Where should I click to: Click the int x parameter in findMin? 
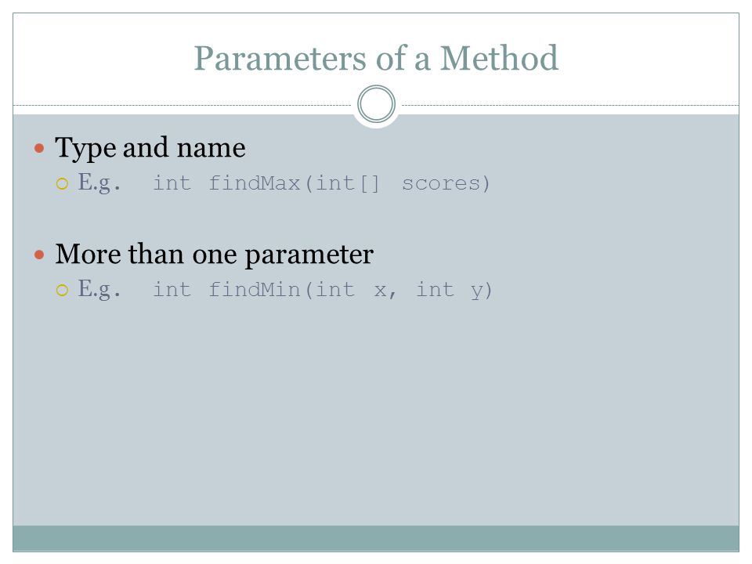point(356,290)
